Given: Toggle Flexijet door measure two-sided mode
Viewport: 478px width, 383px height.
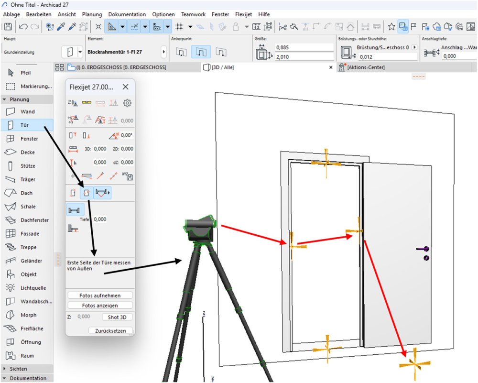Looking at the screenshot, I should coord(87,193).
